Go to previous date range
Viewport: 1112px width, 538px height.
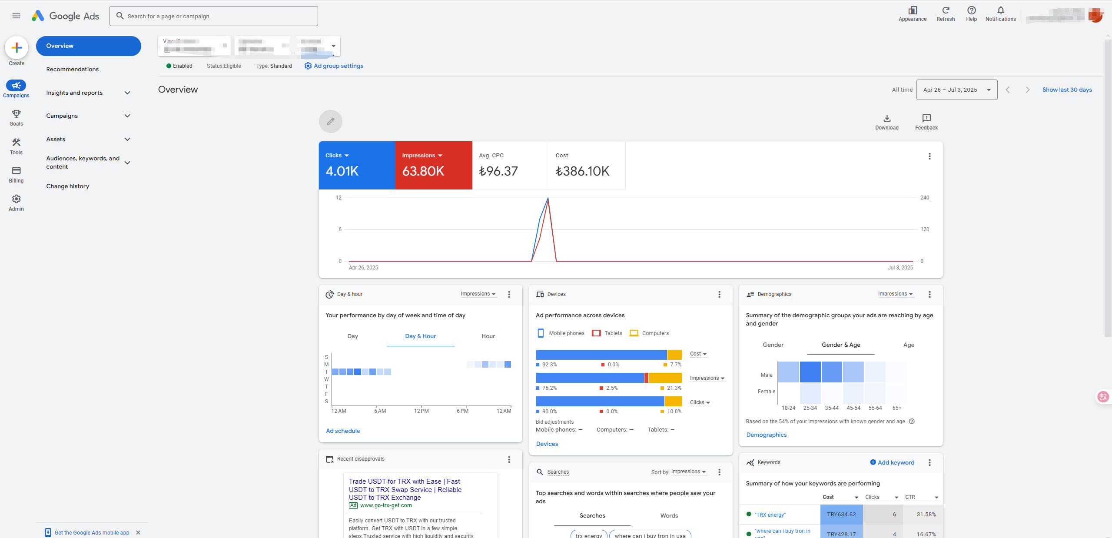point(1008,90)
